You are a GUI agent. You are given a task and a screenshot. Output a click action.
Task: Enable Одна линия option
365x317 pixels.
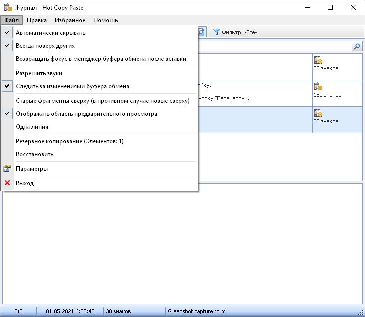coord(99,127)
